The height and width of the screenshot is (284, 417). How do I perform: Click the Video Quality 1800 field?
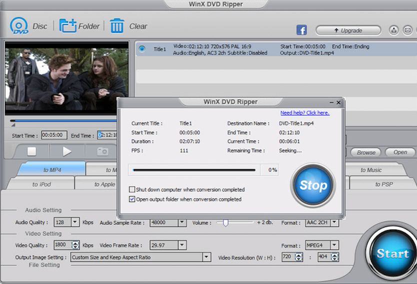tap(63, 245)
